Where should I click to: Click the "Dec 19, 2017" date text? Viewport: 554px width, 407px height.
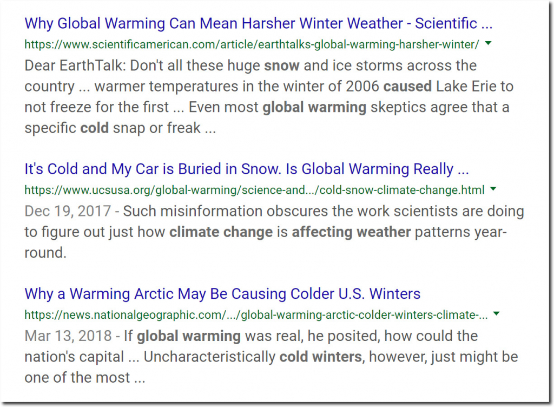(x=68, y=211)
